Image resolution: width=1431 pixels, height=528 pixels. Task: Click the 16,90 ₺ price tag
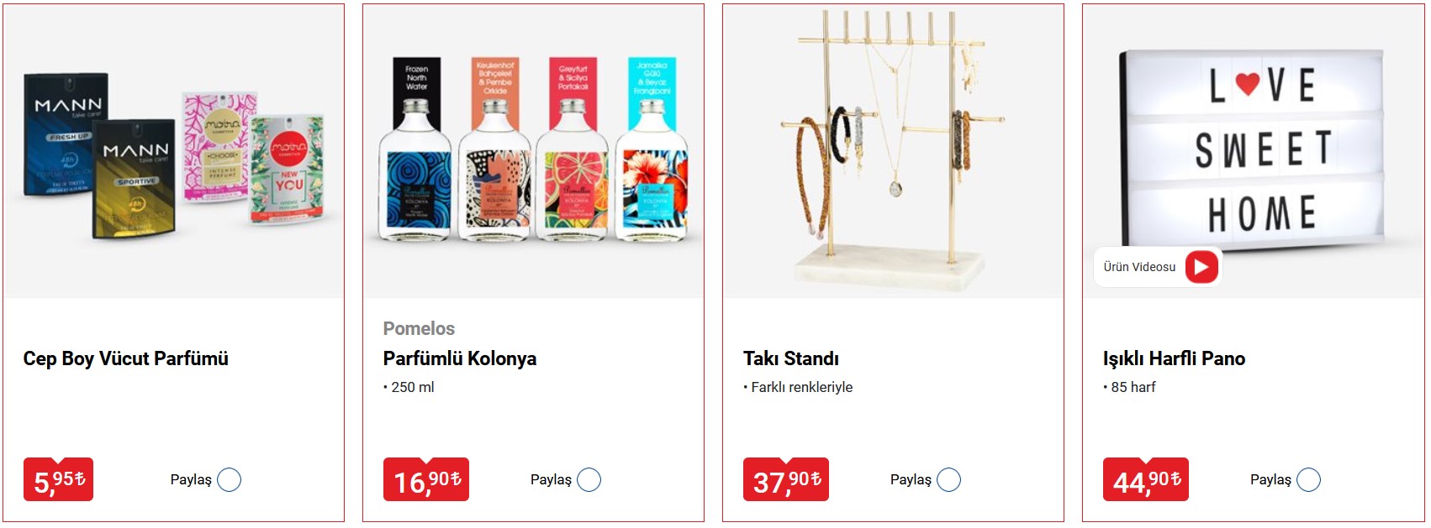426,480
